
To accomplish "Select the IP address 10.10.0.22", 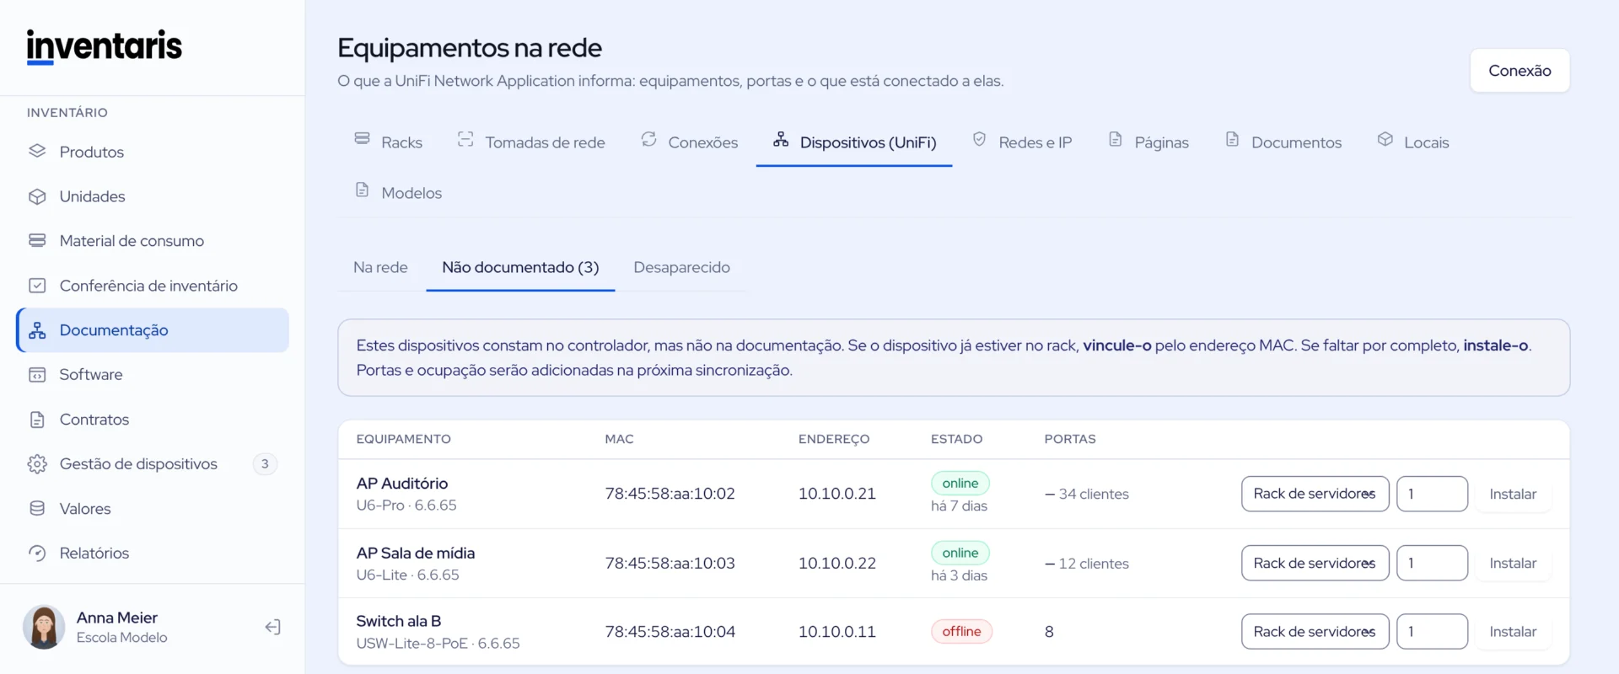I will 837,563.
